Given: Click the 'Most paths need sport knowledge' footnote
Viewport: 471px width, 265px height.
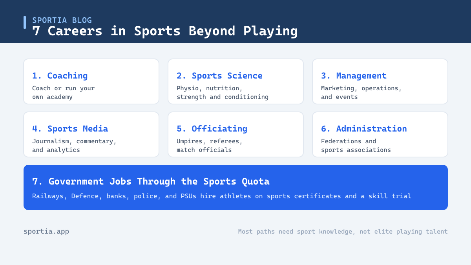Looking at the screenshot, I should coord(343,231).
